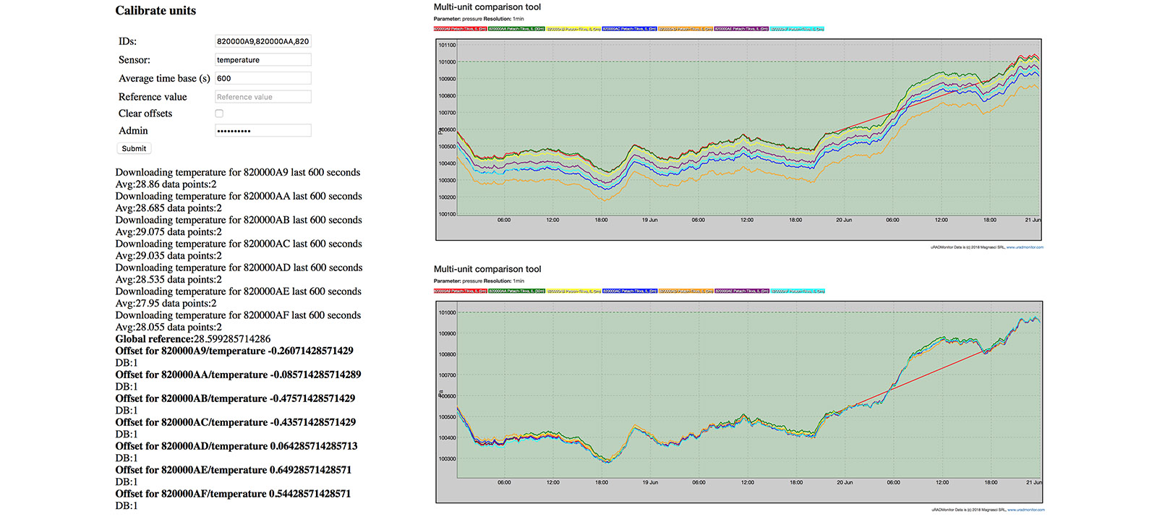
Task: Click the Submit button
Action: (134, 148)
